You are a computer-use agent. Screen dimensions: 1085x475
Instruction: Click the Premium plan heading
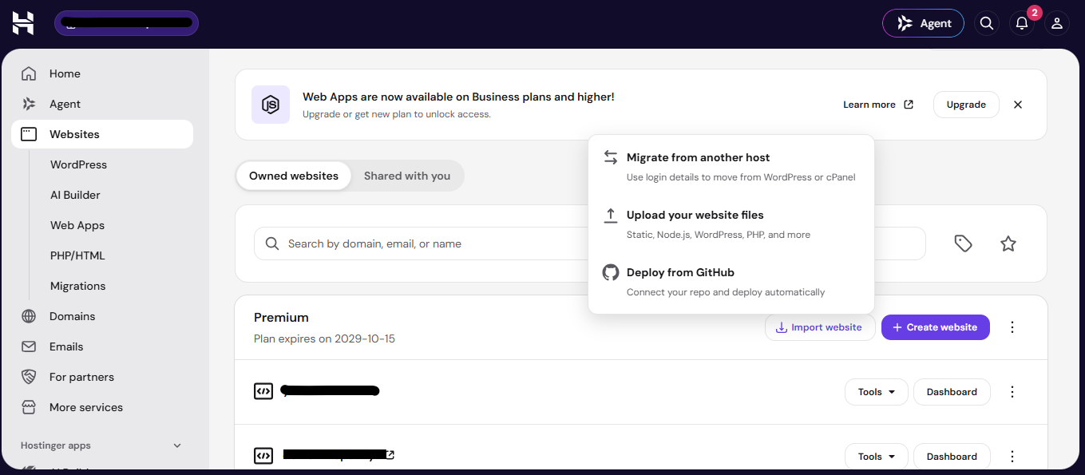point(281,317)
